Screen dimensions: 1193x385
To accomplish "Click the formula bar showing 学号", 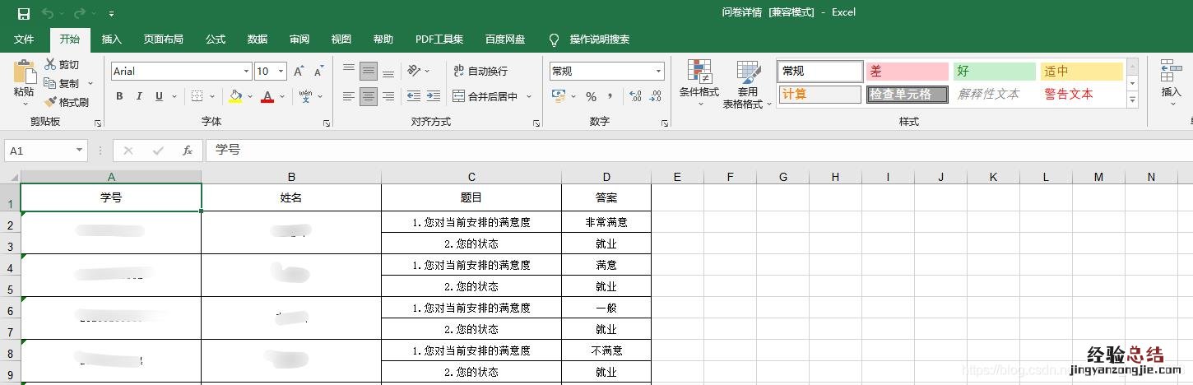I will pos(699,151).
